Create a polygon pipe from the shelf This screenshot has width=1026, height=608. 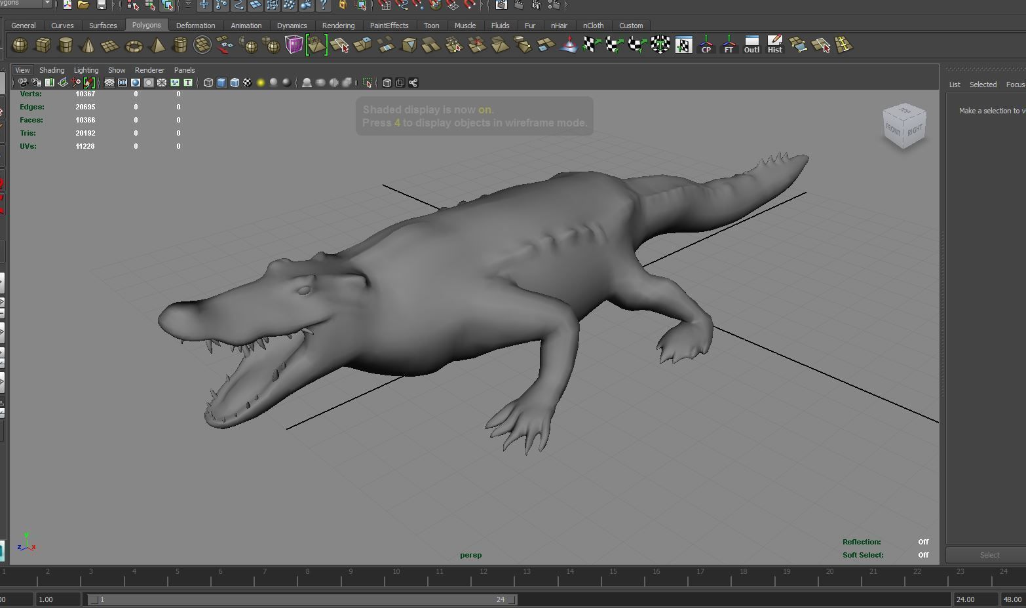(180, 45)
